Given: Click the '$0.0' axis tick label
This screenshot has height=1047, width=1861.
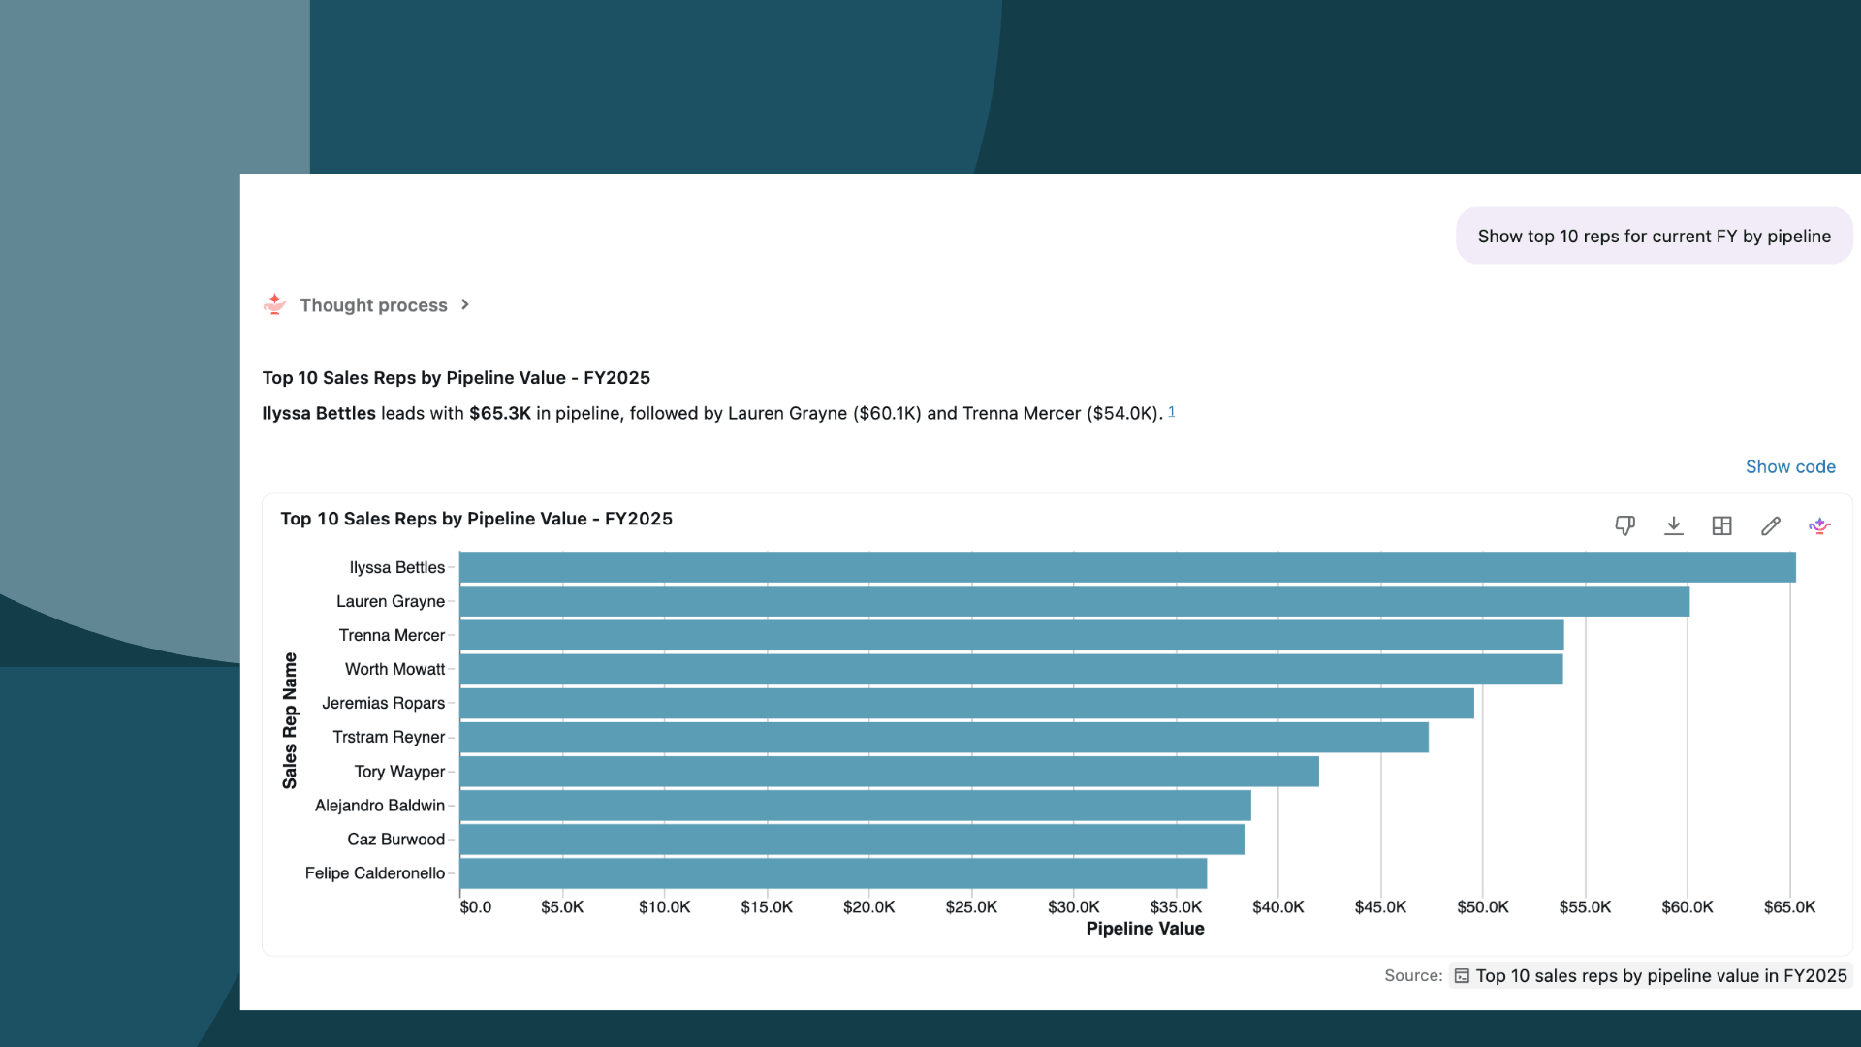Looking at the screenshot, I should coord(475,907).
